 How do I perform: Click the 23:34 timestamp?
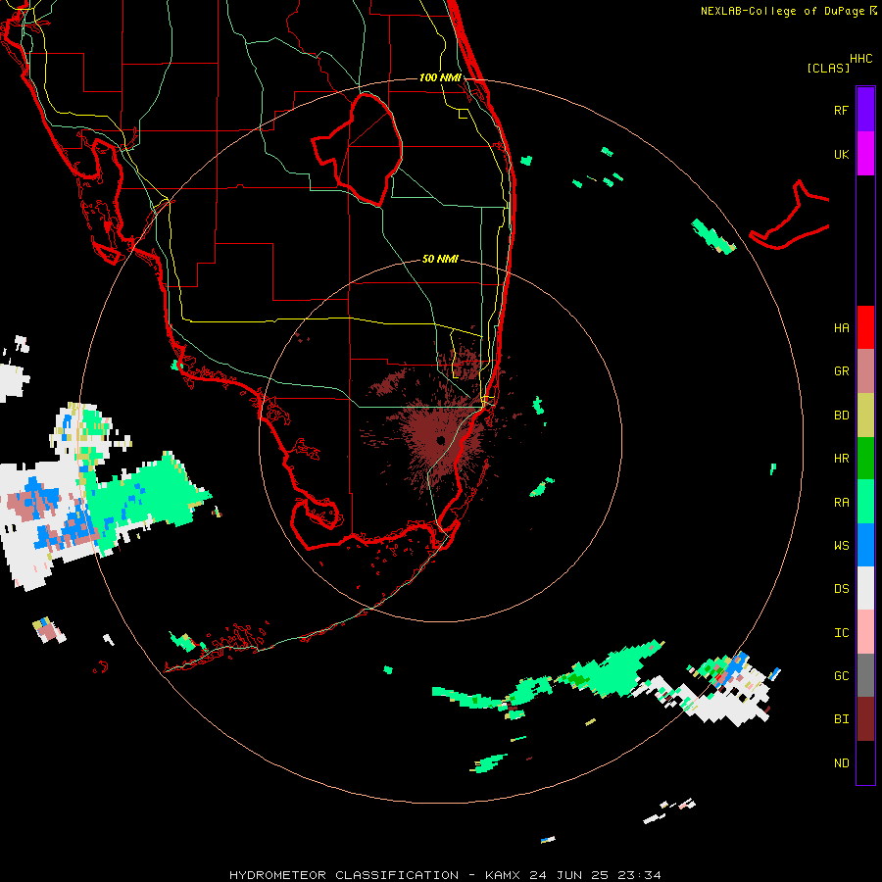(638, 875)
